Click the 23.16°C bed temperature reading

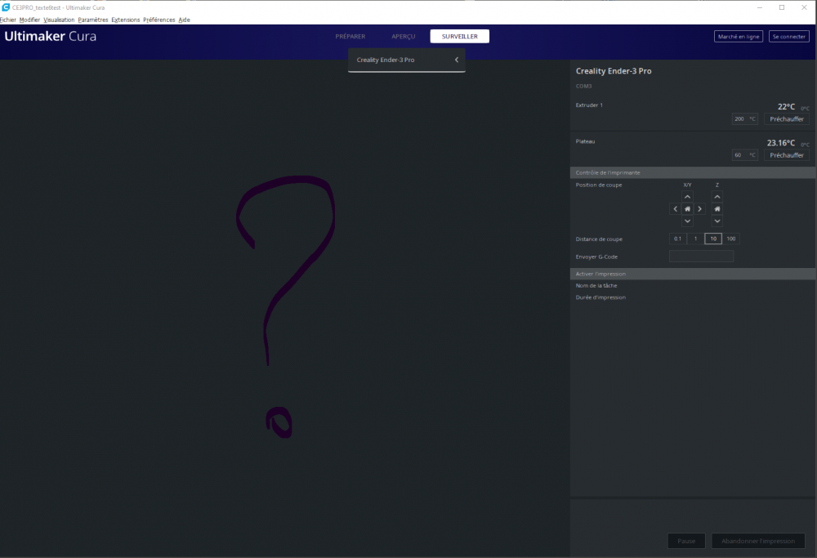[780, 143]
